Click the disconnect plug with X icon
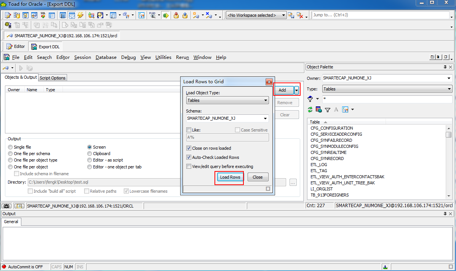This screenshot has width=456, height=271. pyautogui.click(x=209, y=15)
